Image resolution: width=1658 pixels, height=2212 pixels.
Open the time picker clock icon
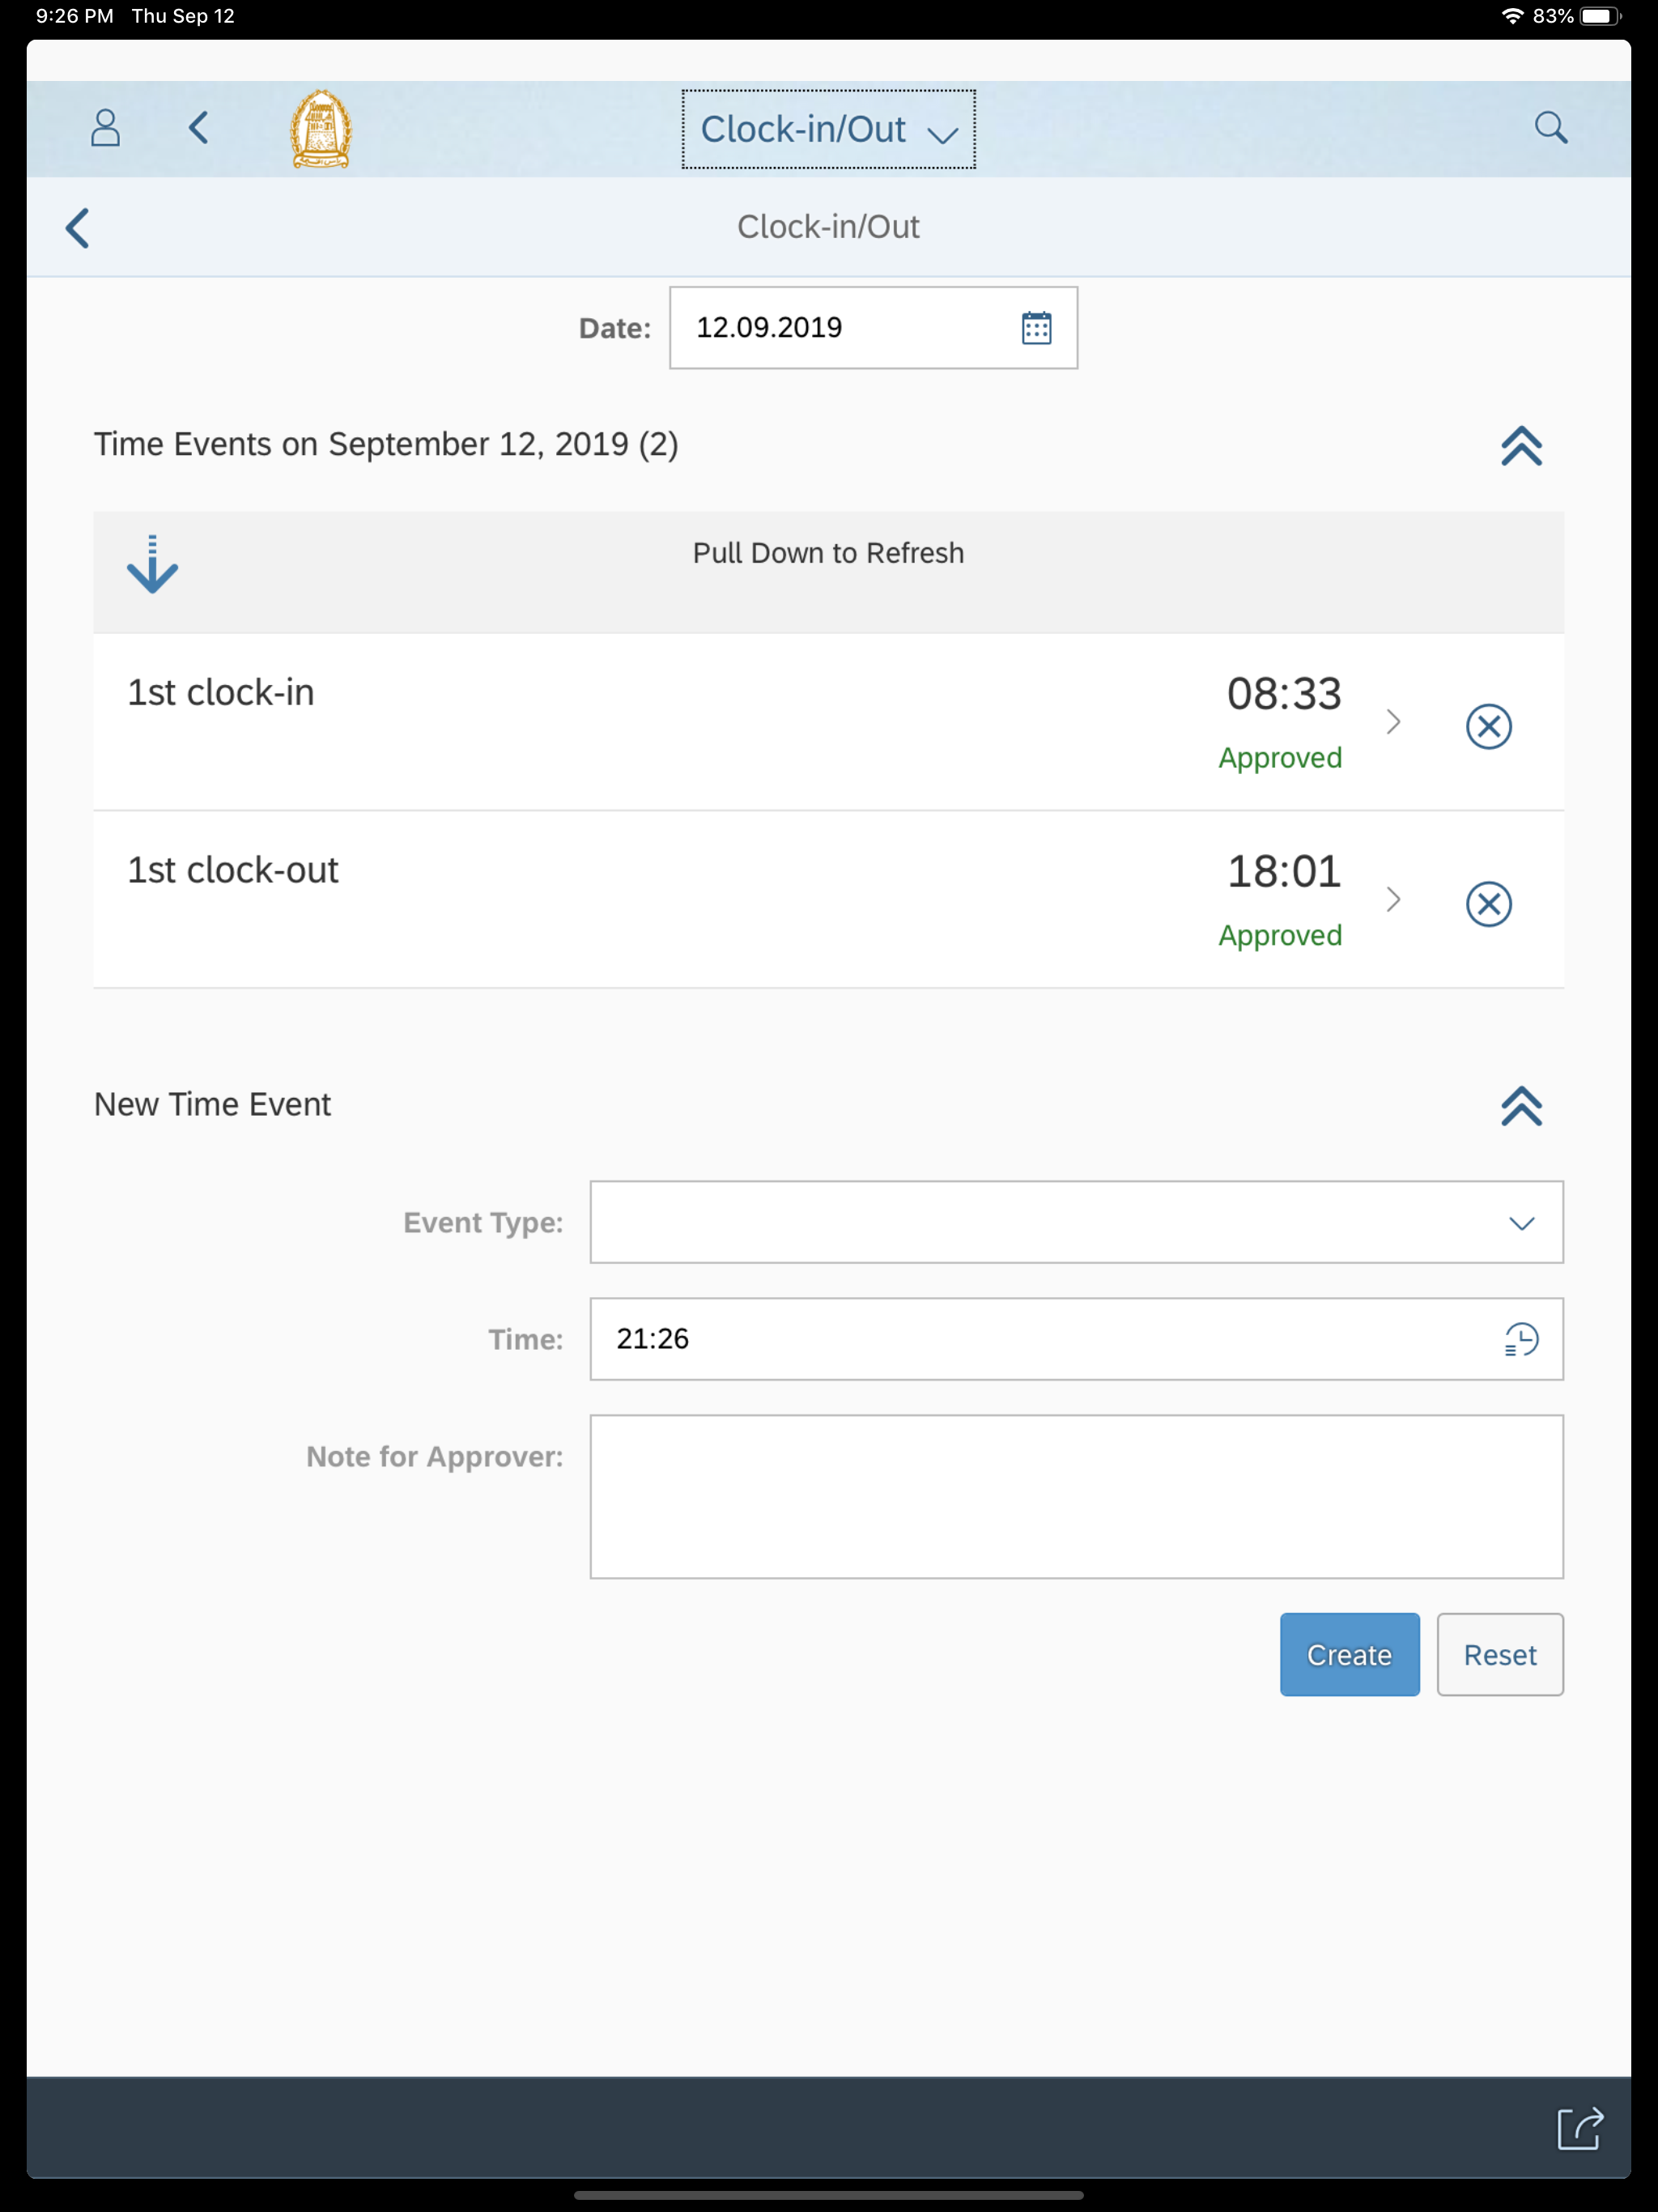coord(1520,1339)
